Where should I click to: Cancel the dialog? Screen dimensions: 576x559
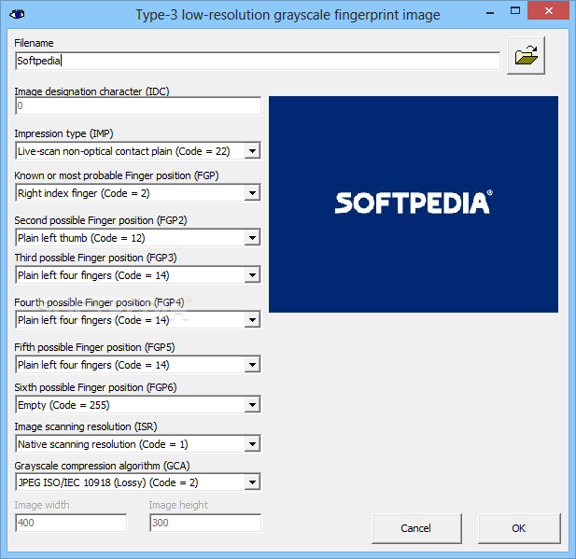(x=416, y=528)
